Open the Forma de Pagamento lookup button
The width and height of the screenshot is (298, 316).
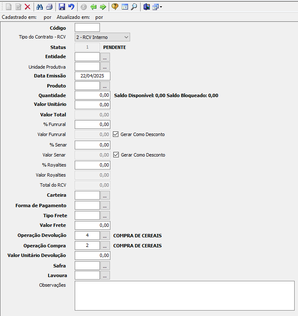click(x=105, y=206)
